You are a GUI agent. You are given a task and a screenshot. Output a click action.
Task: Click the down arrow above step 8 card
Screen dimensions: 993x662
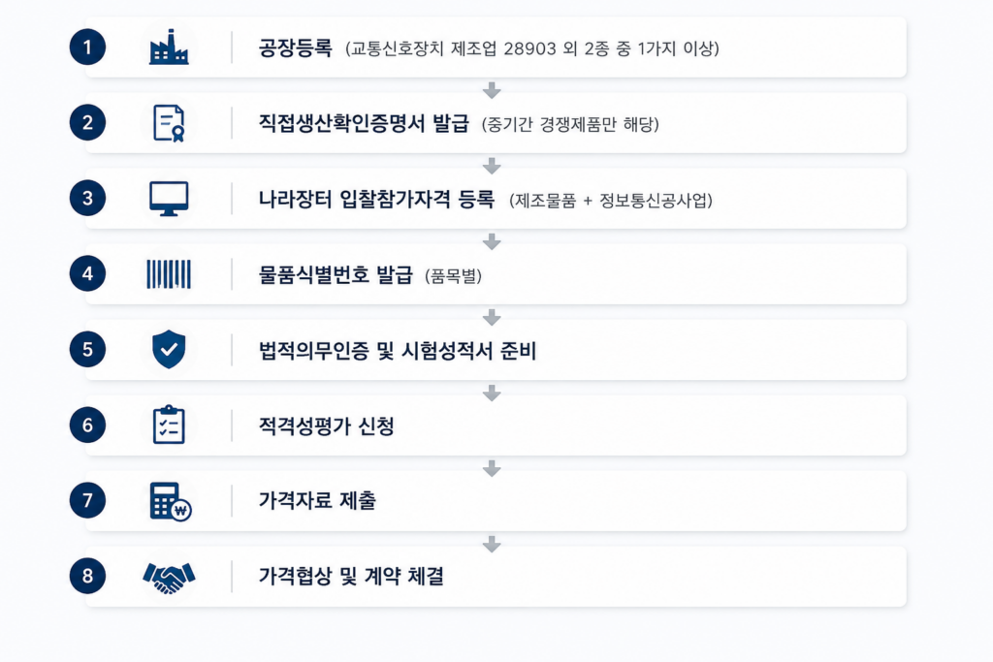tap(492, 544)
